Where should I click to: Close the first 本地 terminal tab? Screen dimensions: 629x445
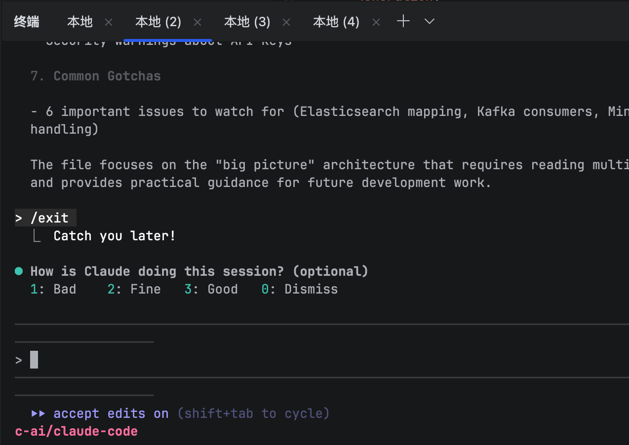[109, 22]
